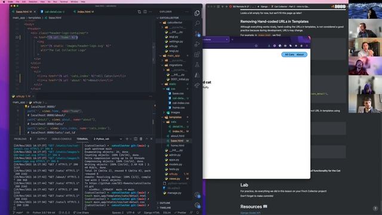Switch to the OUTPUT panel tab
This screenshot has height=215, width=382.
pos(42,139)
